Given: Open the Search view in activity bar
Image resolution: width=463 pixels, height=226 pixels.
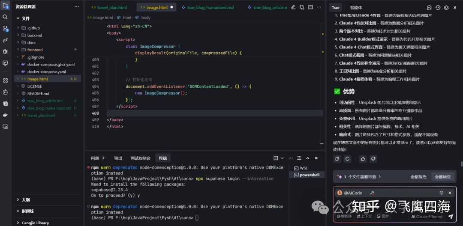Looking at the screenshot, I should click(5, 17).
